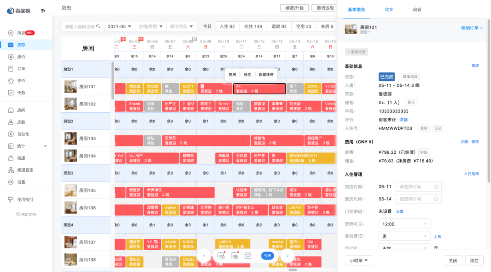
Task: Collapse the sidebar with the menu toggle icon
Action: [43, 10]
